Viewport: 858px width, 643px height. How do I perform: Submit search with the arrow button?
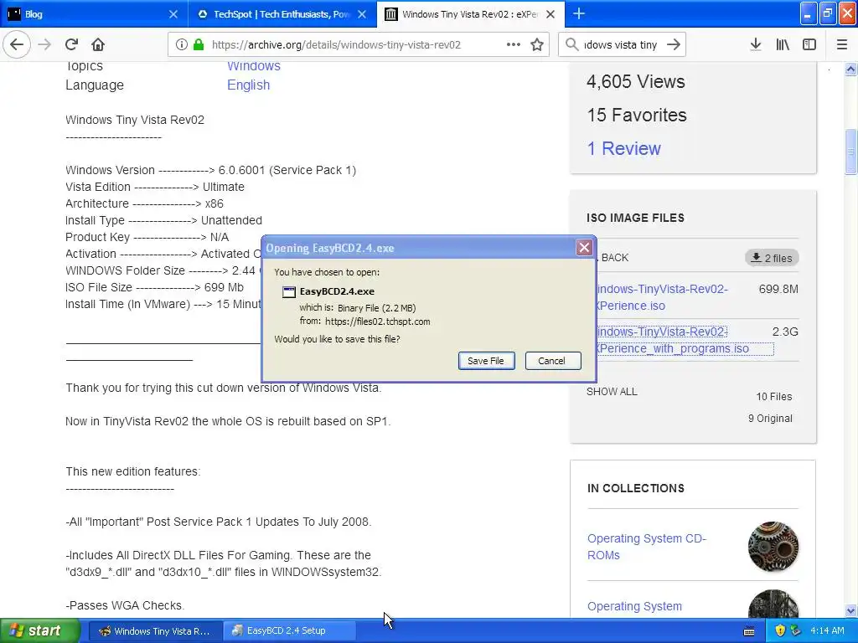674,44
